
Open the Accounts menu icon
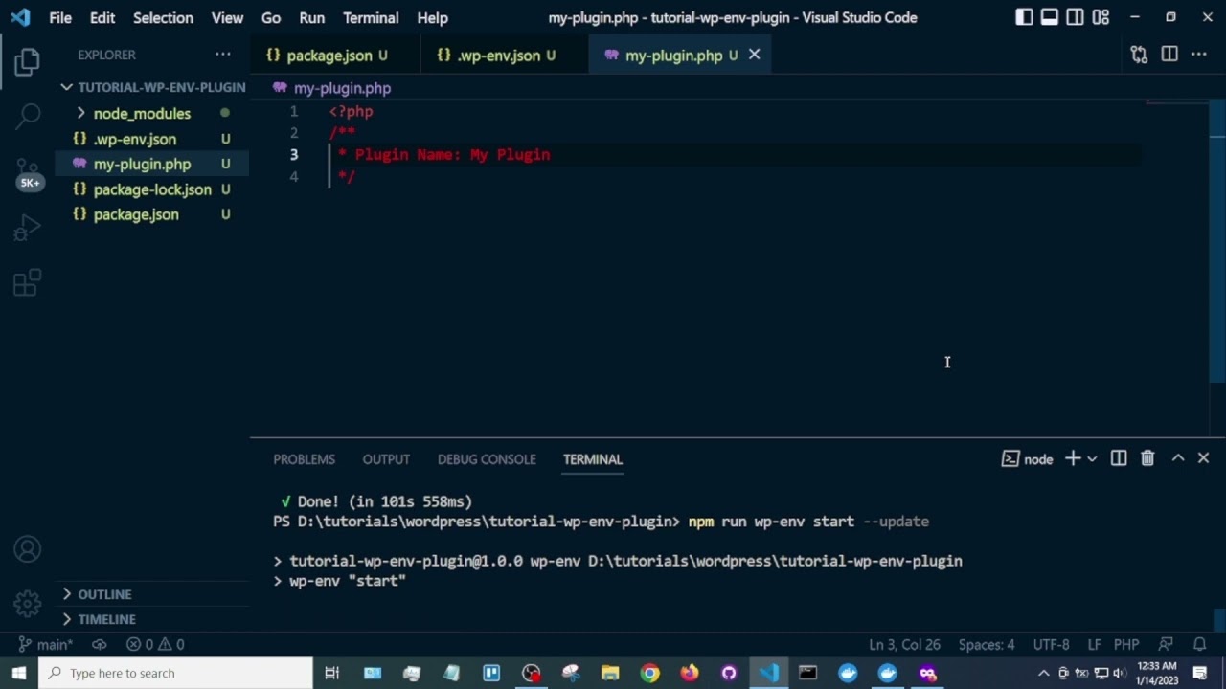(27, 549)
